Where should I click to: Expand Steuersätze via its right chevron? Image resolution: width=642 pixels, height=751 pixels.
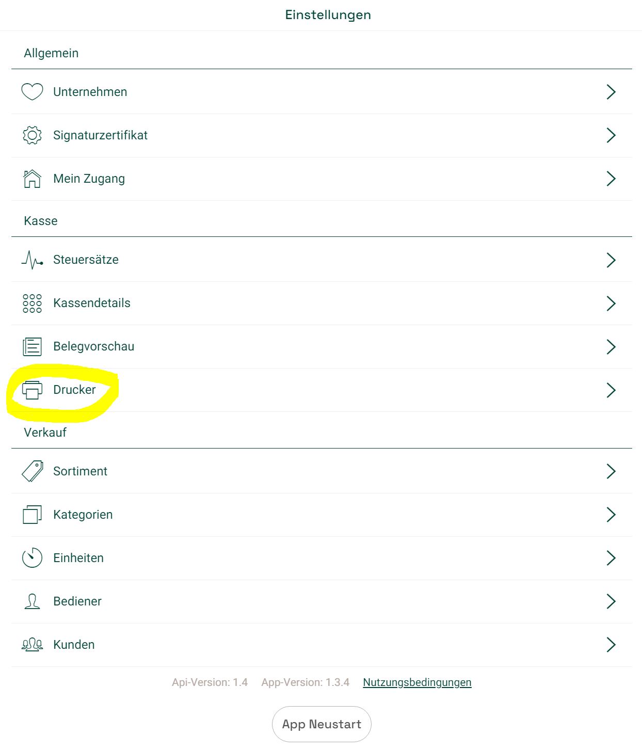(x=611, y=260)
